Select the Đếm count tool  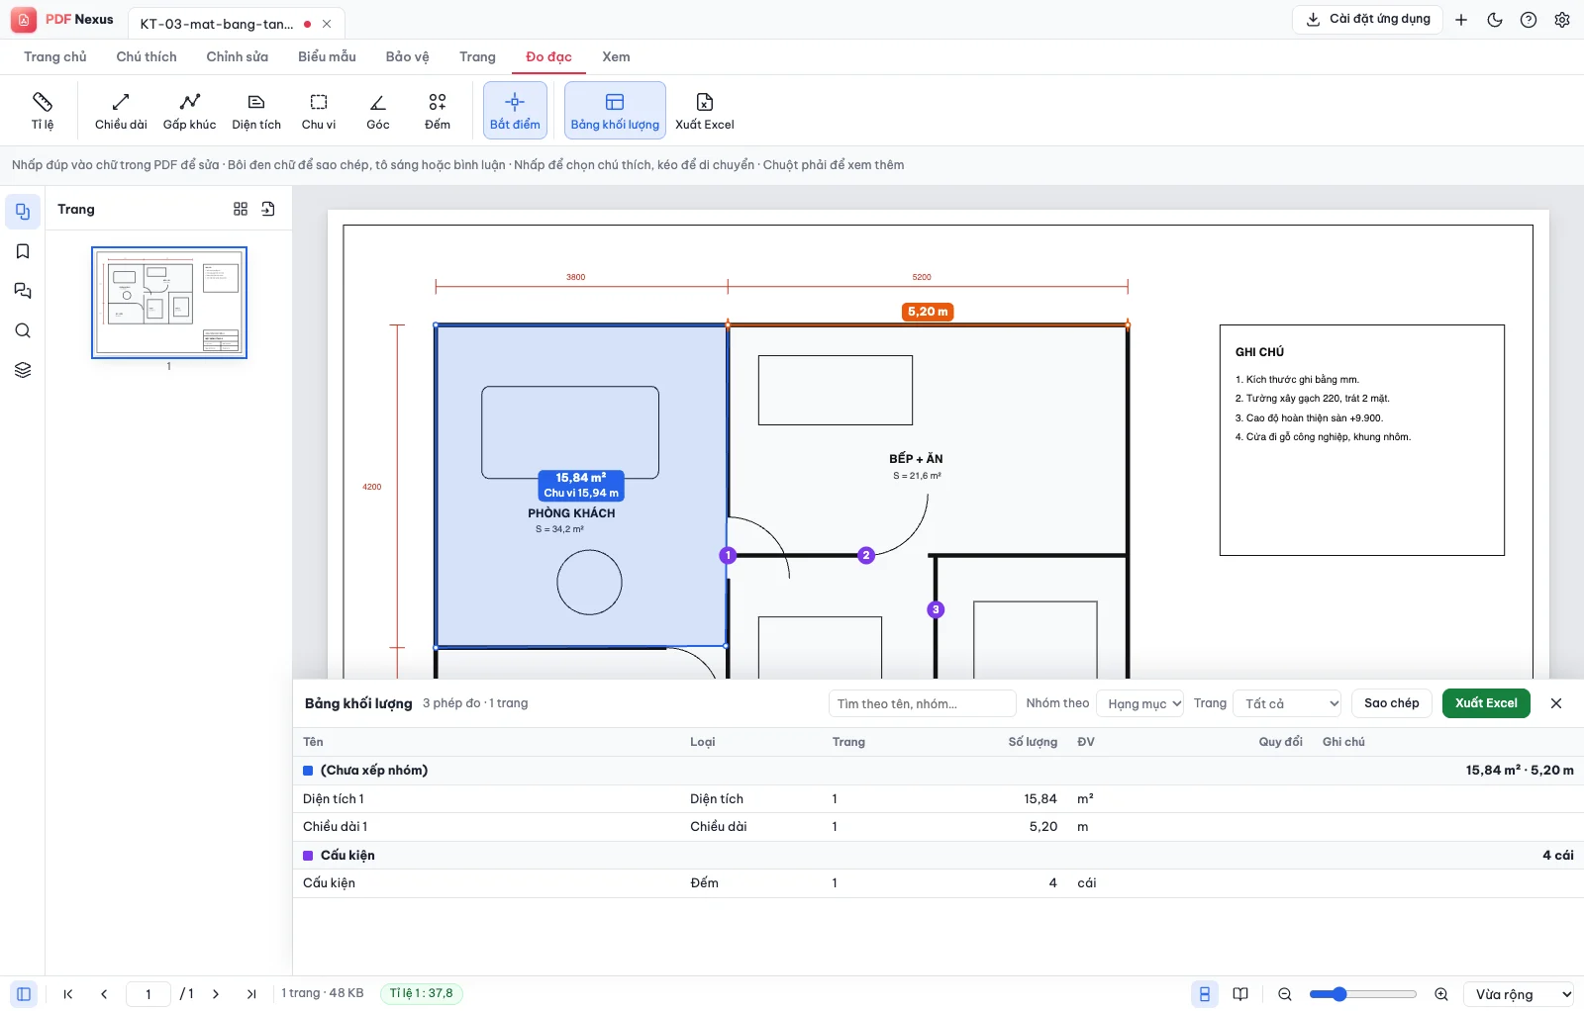(x=438, y=111)
